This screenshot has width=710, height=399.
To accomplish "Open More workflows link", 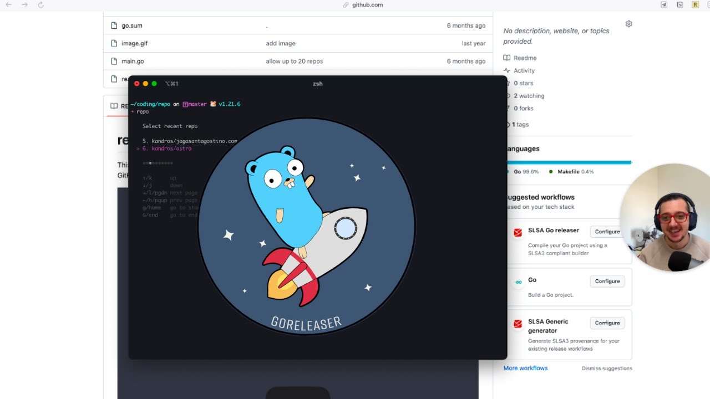I will (x=525, y=368).
